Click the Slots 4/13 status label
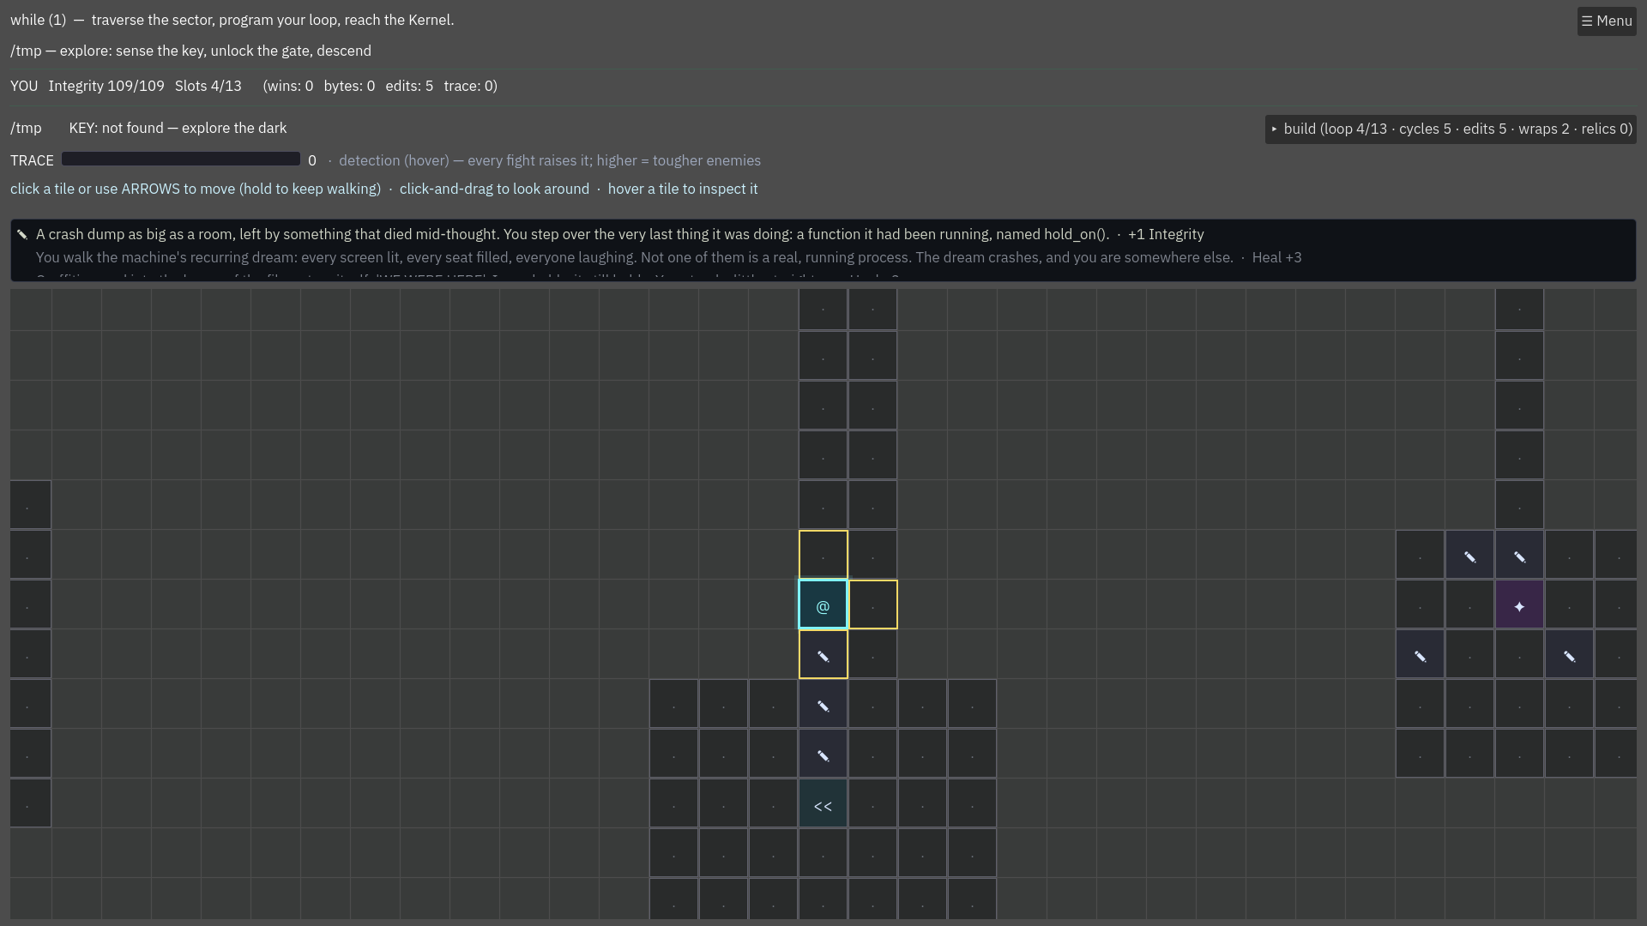1647x926 pixels. [x=208, y=86]
